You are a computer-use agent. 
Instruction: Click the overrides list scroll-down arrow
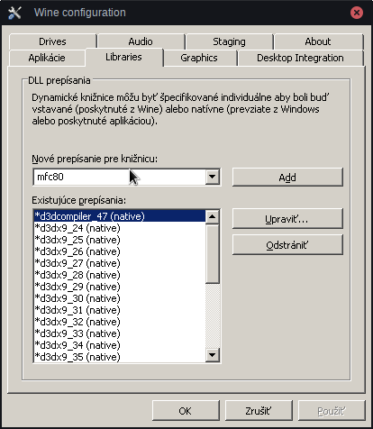(x=213, y=355)
